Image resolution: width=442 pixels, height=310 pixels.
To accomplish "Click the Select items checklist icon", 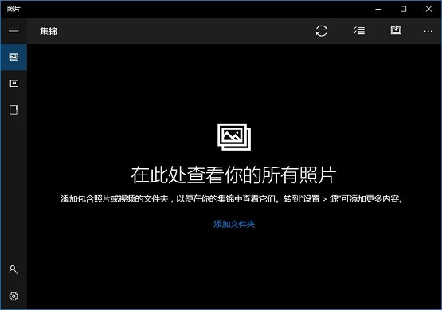I will pyautogui.click(x=359, y=30).
